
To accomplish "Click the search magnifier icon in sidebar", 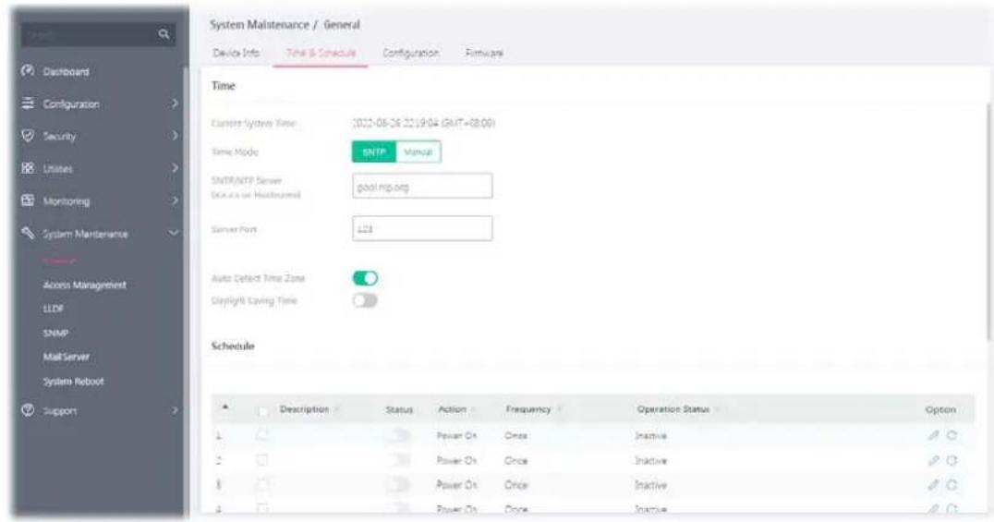I will point(164,34).
